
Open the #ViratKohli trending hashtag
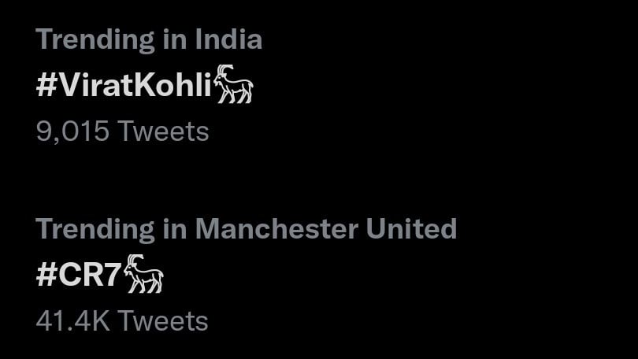[x=124, y=86]
